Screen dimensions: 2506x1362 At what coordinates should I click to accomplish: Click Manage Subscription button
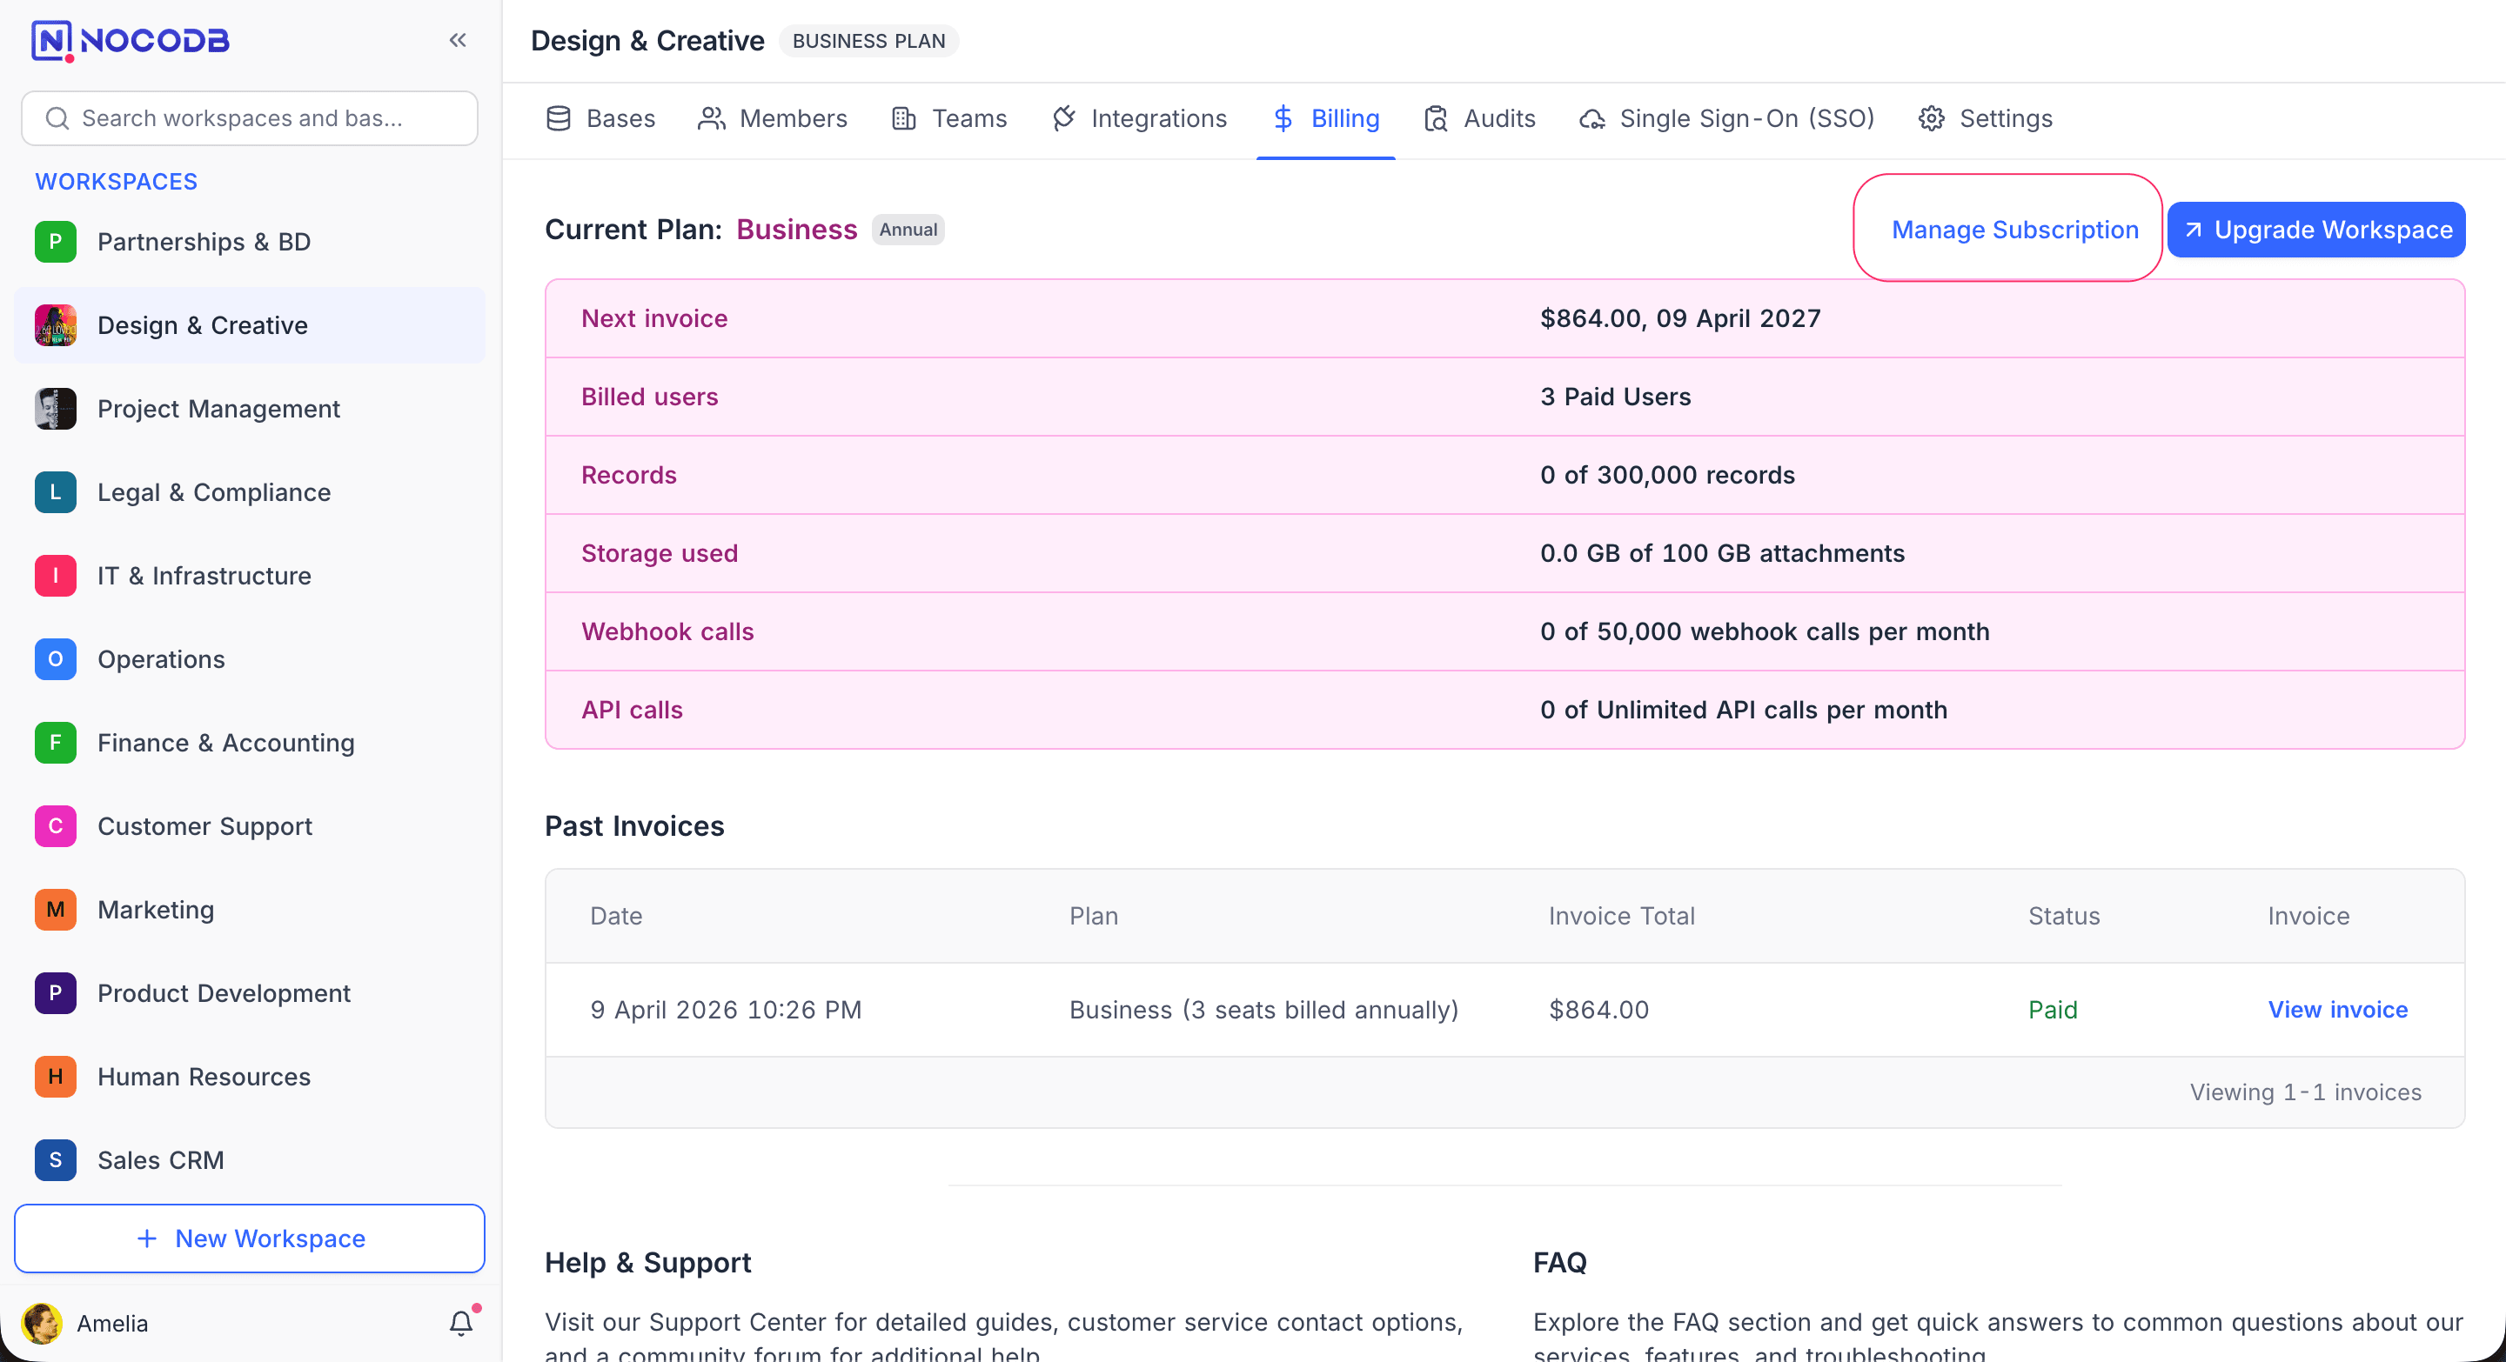pos(2014,230)
